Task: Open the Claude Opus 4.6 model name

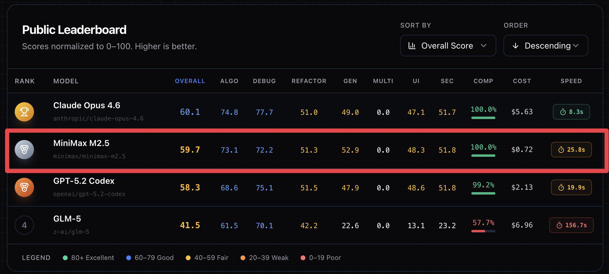Action: point(87,106)
